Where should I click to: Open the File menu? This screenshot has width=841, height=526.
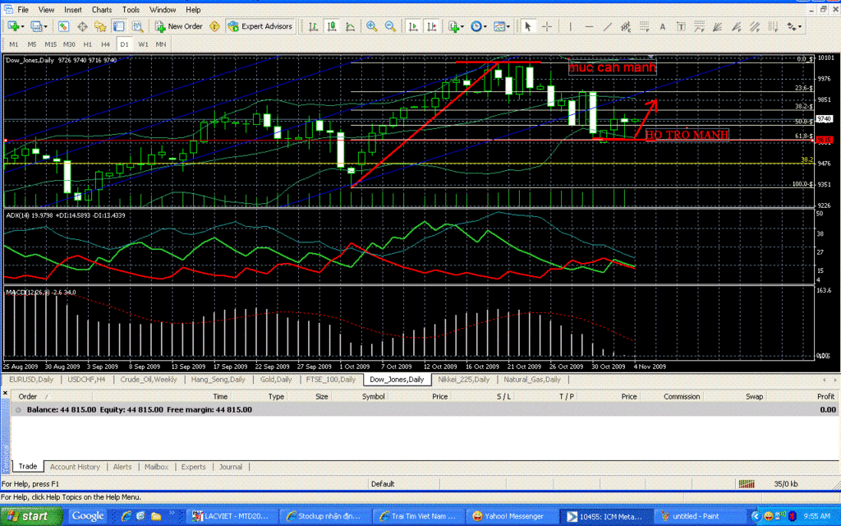coord(23,10)
